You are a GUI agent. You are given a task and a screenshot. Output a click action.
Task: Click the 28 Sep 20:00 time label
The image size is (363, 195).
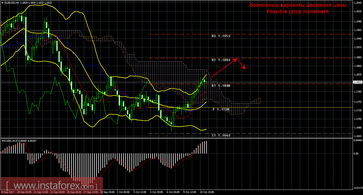click(x=107, y=192)
